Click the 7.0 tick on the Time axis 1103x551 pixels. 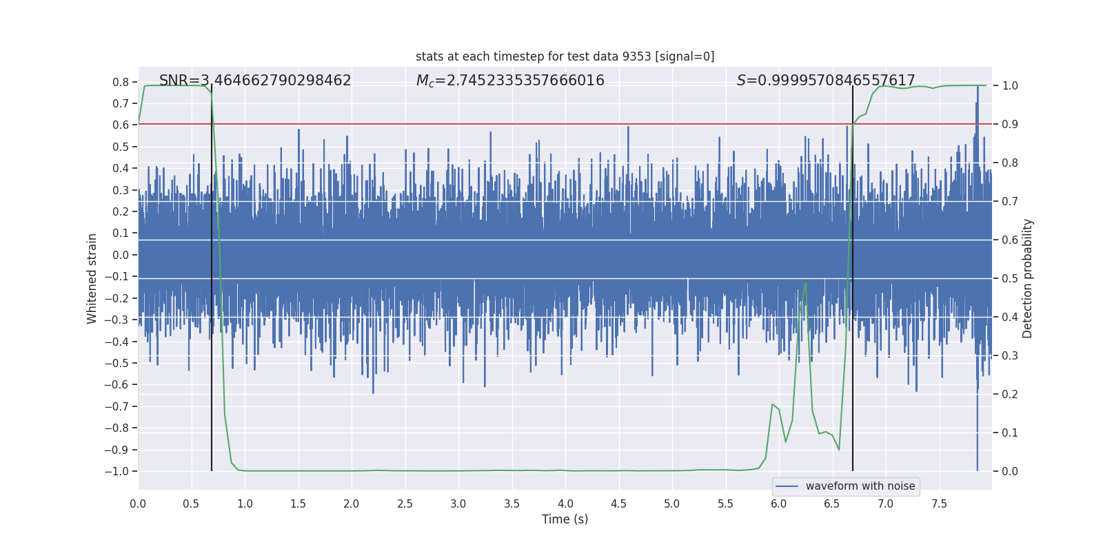tap(886, 503)
